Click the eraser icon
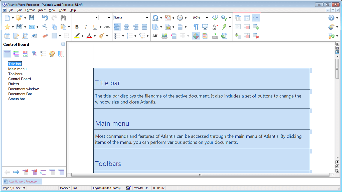 click(45, 36)
